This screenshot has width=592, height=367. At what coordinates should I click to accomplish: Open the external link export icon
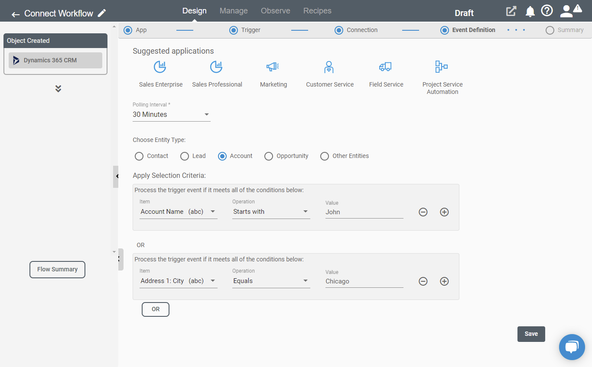click(511, 11)
